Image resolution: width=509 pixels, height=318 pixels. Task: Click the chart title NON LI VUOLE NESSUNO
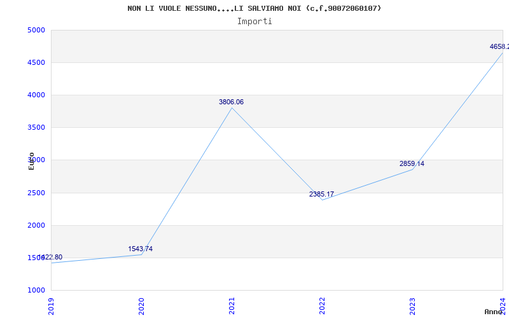click(254, 8)
